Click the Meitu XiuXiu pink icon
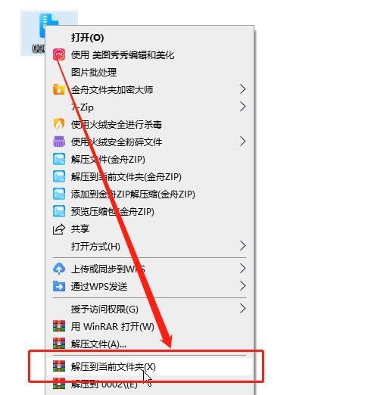Screen dimensions: 371x395 click(59, 54)
